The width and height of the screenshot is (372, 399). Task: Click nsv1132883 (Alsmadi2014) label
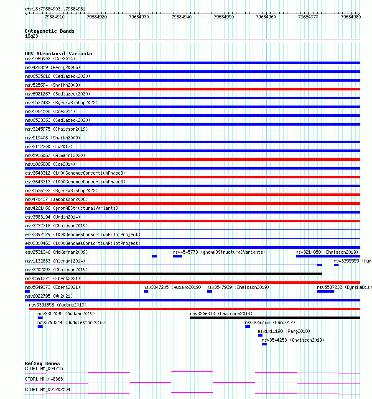coord(55,261)
